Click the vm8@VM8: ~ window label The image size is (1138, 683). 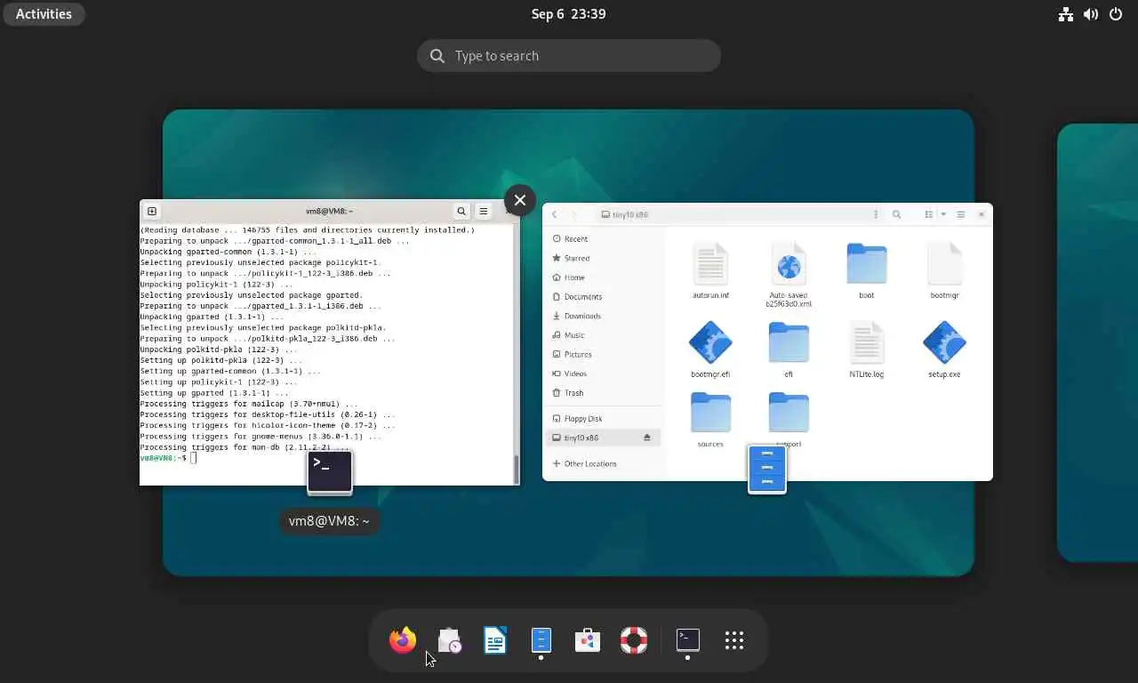329,521
